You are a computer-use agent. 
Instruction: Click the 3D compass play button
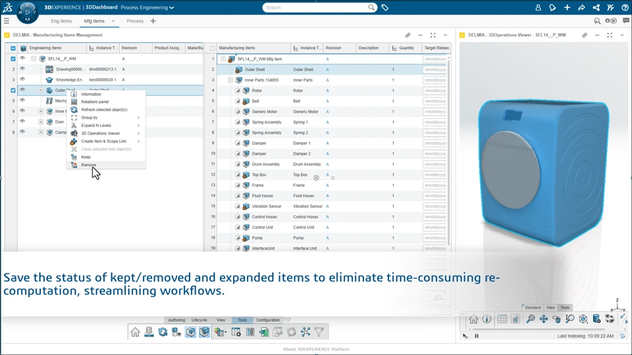coord(28,12)
